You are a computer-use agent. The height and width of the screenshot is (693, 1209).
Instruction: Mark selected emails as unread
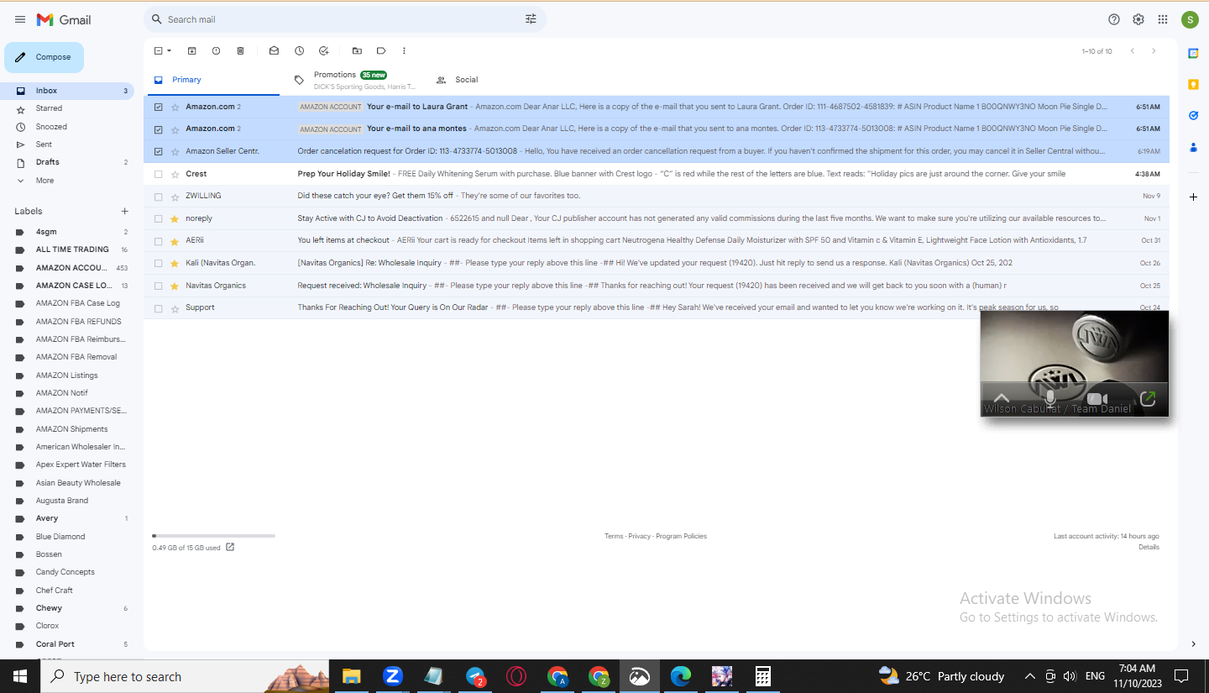274,51
